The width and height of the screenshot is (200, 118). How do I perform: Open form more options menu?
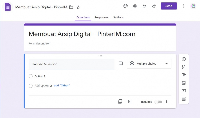(x=184, y=6)
